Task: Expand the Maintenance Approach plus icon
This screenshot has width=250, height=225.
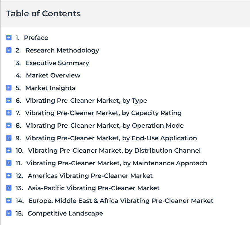Action: (9, 163)
